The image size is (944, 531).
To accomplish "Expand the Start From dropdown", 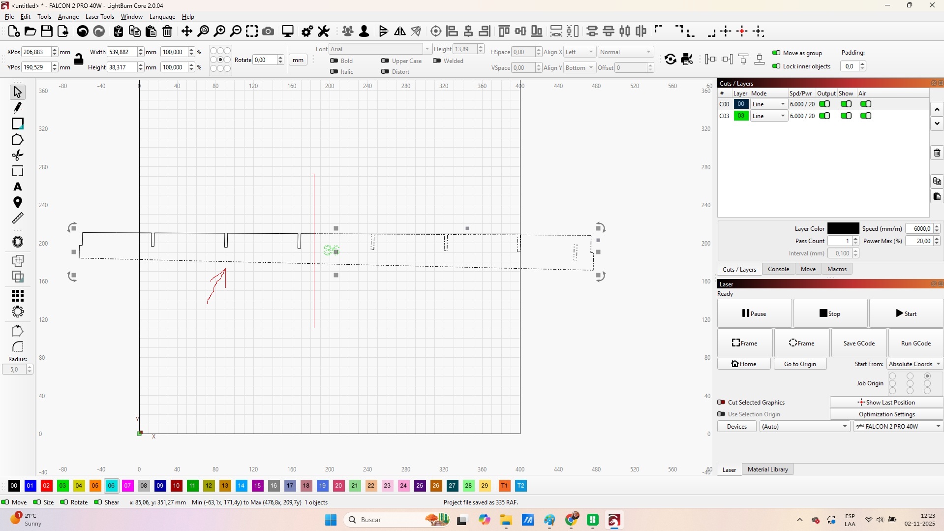I will pyautogui.click(x=914, y=364).
